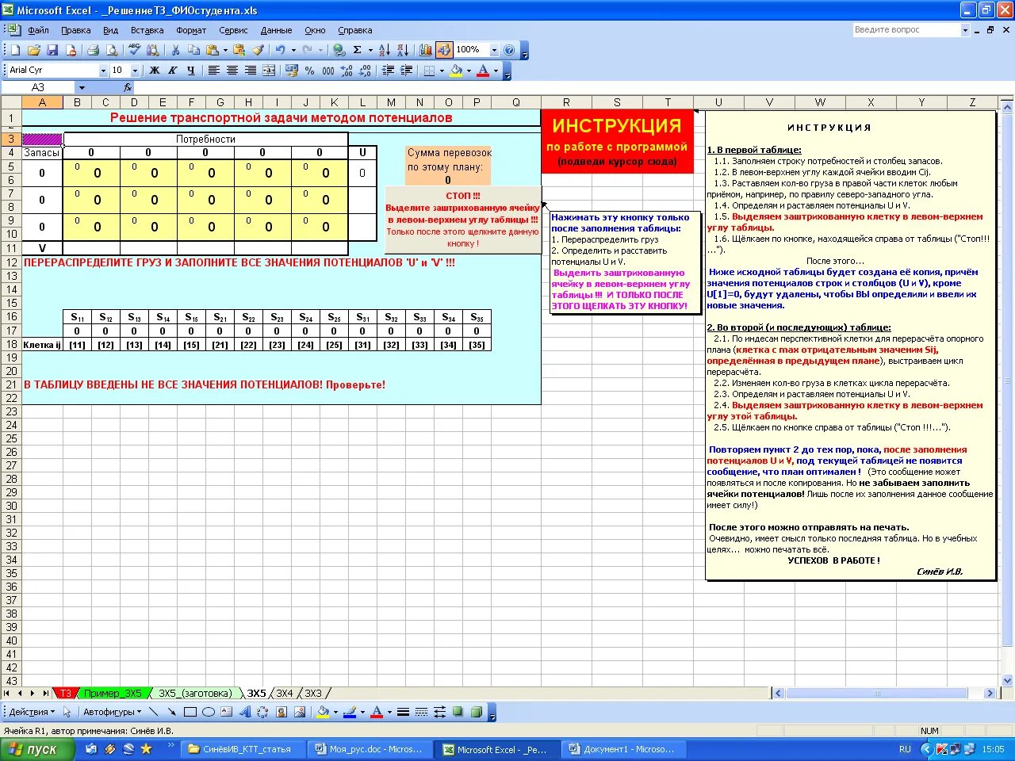
Task: Insert WordArt from drawing toolbar
Action: coord(244,712)
